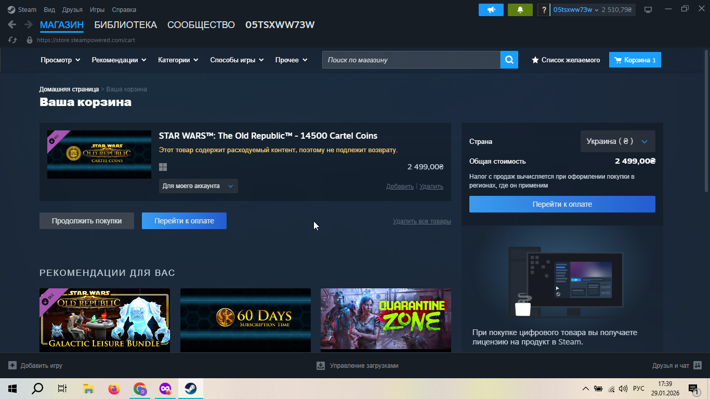Click the Продолжить покупки button
This screenshot has height=399, width=710.
click(87, 221)
